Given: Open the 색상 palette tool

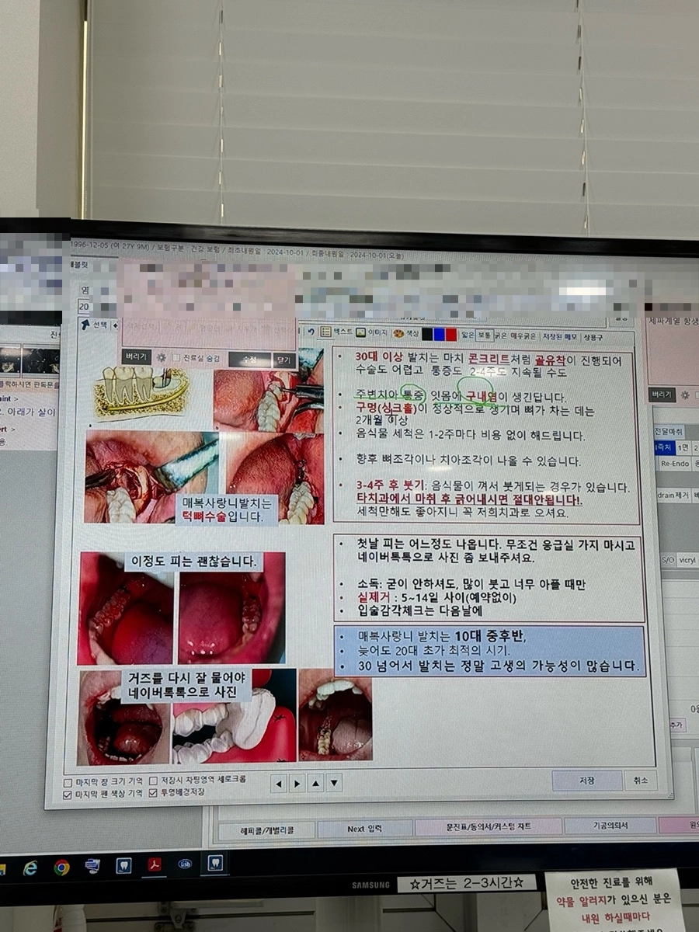Looking at the screenshot, I should (x=405, y=333).
